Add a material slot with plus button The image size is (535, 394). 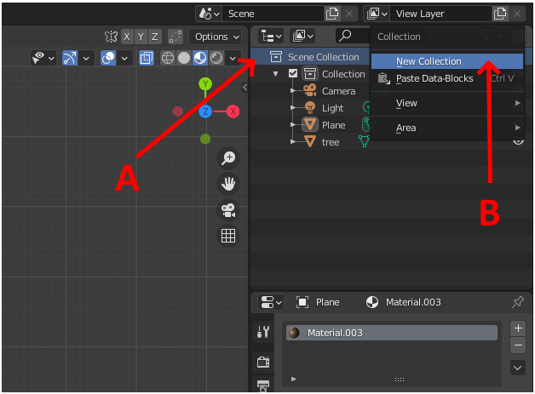pos(518,328)
